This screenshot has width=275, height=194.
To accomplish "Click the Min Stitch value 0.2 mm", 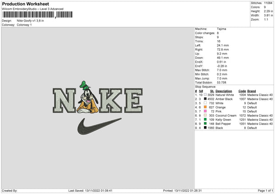I will coord(222,75).
